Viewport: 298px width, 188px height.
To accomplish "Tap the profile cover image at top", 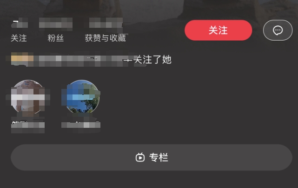I will coord(149,7).
